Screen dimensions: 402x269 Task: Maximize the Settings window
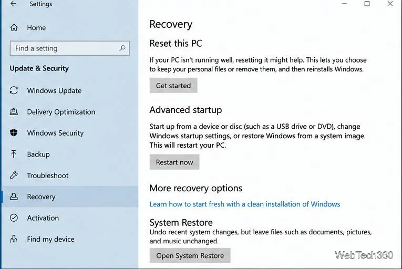point(367,4)
